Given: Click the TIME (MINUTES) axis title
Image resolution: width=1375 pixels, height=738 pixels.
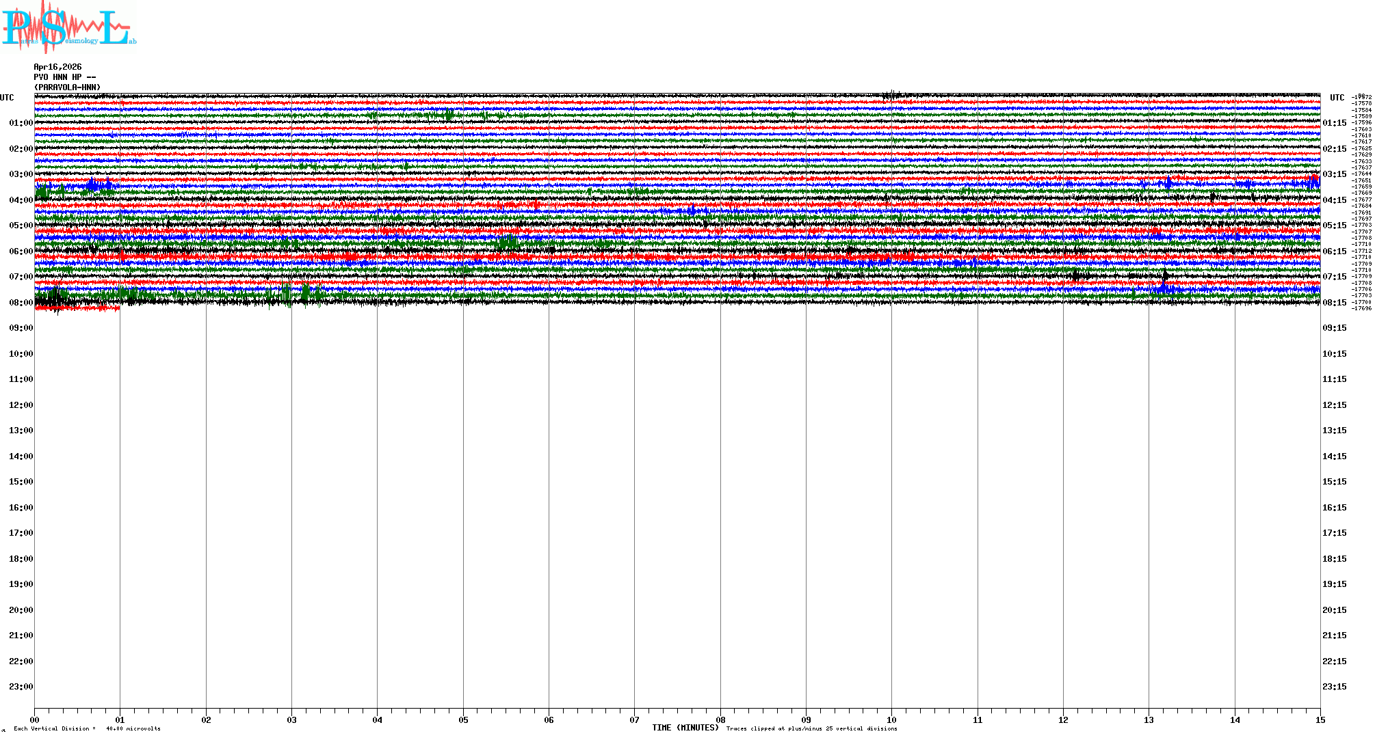Looking at the screenshot, I should click(685, 728).
